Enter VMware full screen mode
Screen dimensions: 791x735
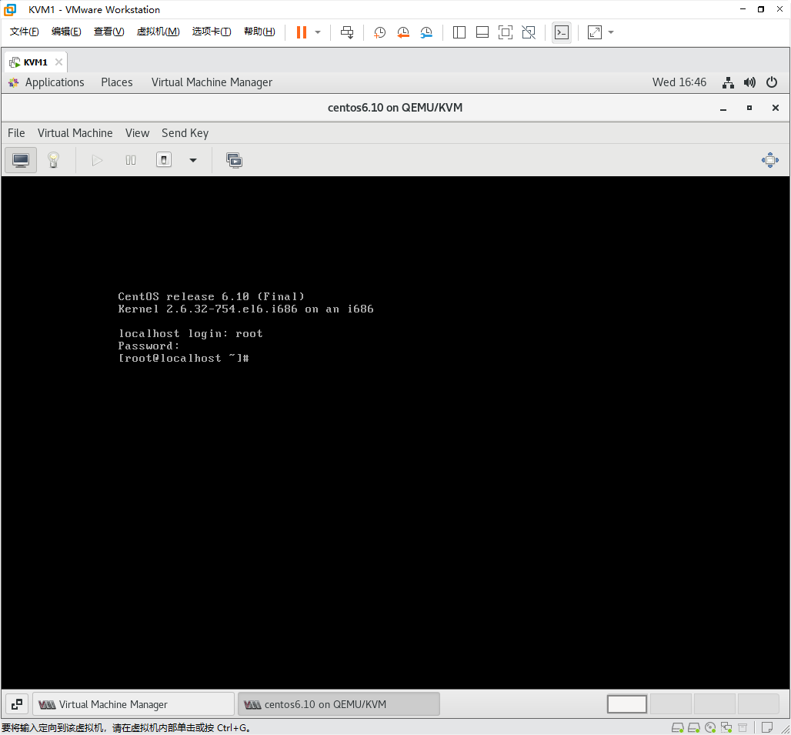[505, 32]
